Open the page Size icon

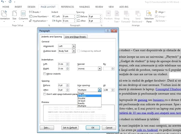14,16
